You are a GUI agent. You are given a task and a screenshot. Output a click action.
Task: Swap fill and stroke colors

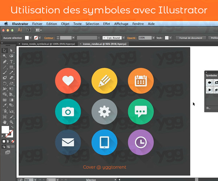[12, 127]
